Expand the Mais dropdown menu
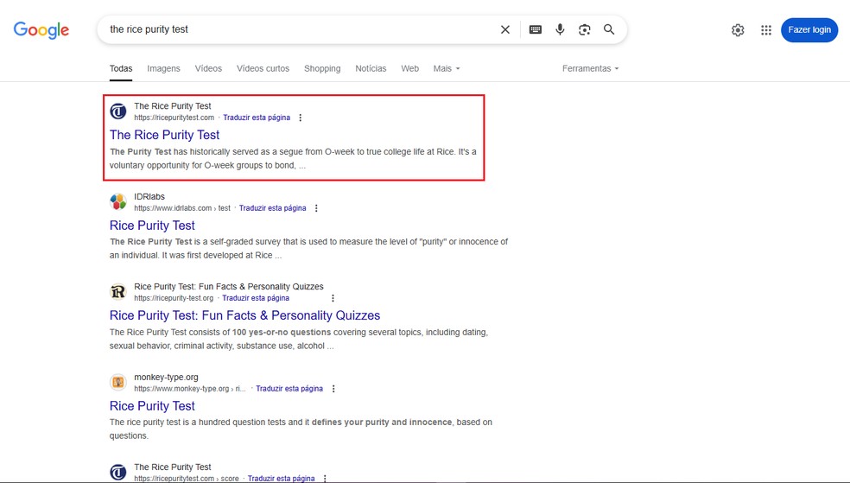Viewport: 850px width, 483px height. point(446,68)
